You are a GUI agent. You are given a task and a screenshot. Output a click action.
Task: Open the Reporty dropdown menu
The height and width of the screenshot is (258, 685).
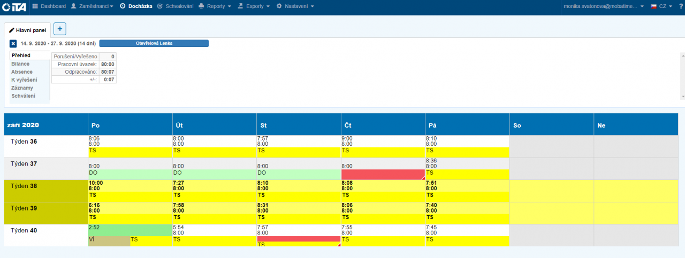coord(215,6)
